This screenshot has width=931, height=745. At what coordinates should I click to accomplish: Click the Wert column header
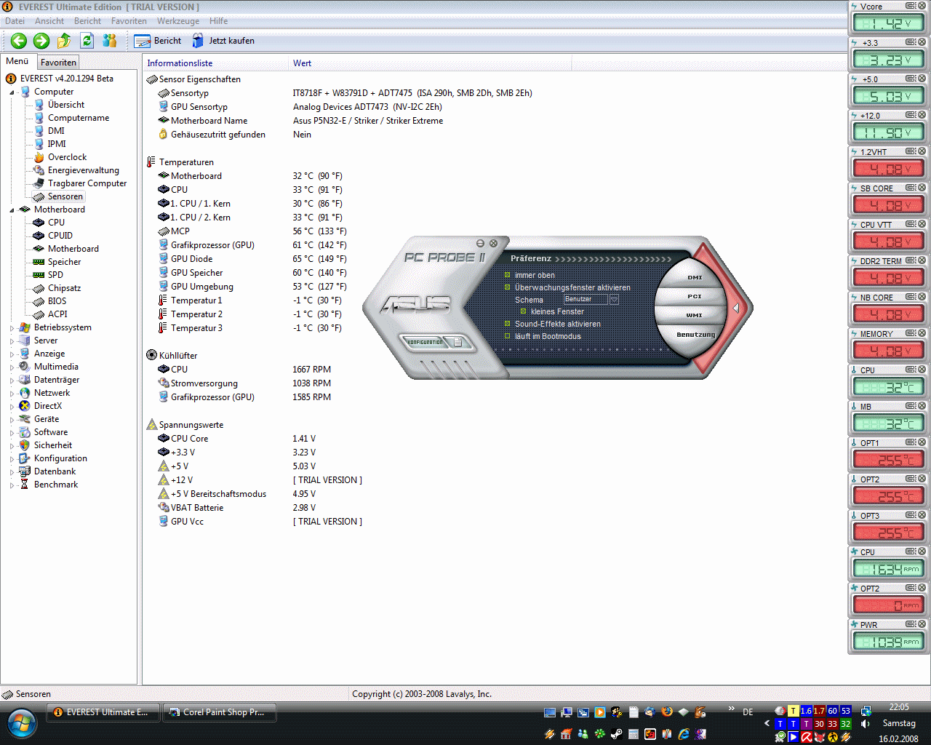430,63
